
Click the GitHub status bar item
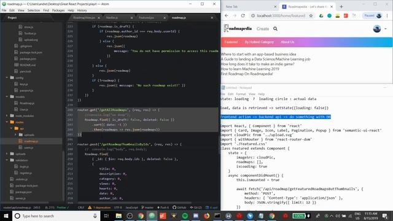pos(179,207)
